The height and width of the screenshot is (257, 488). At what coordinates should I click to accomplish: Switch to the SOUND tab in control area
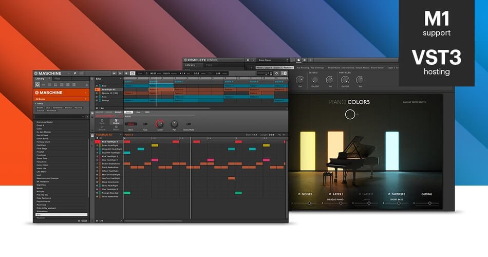(x=118, y=112)
